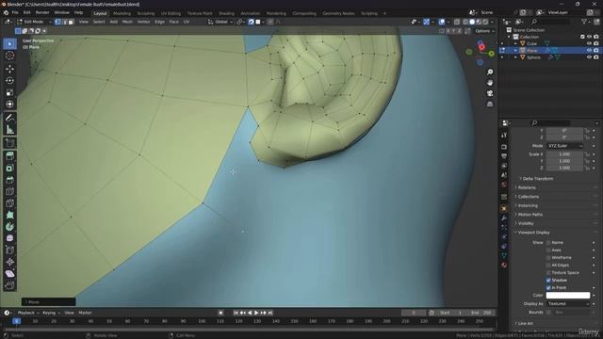Viewport: 603px width, 339px height.
Task: Open the Display As Textured dropdown
Action: 568,303
